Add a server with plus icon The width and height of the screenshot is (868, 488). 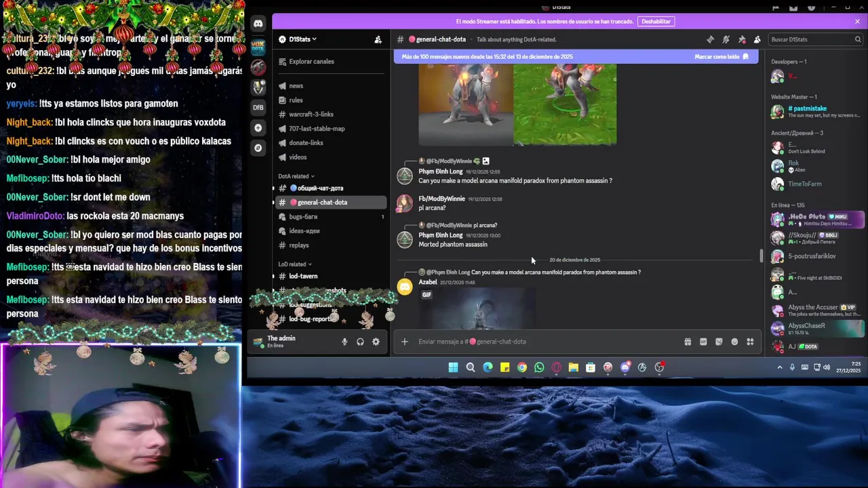pyautogui.click(x=258, y=127)
